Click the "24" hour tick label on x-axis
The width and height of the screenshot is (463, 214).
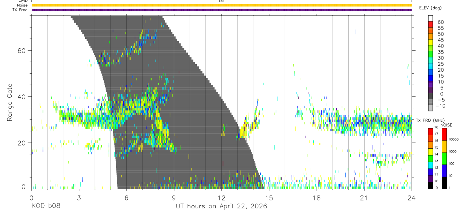click(x=411, y=198)
